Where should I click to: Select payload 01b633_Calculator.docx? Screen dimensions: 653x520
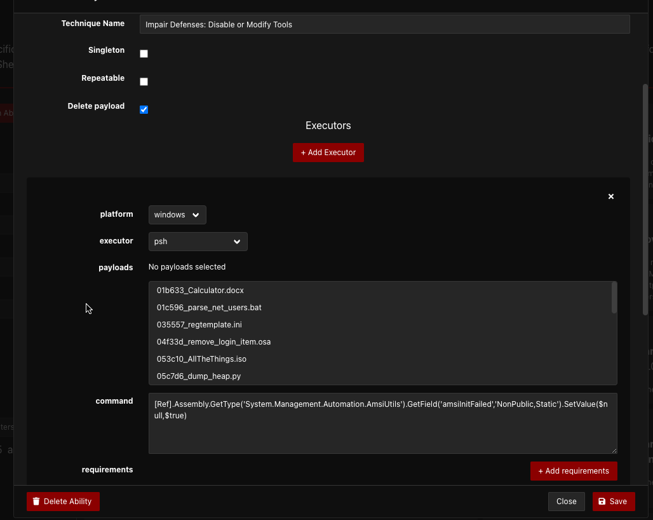tap(200, 291)
